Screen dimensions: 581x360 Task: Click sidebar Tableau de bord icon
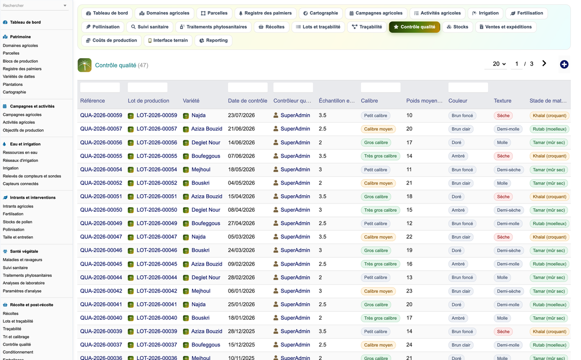(x=5, y=22)
